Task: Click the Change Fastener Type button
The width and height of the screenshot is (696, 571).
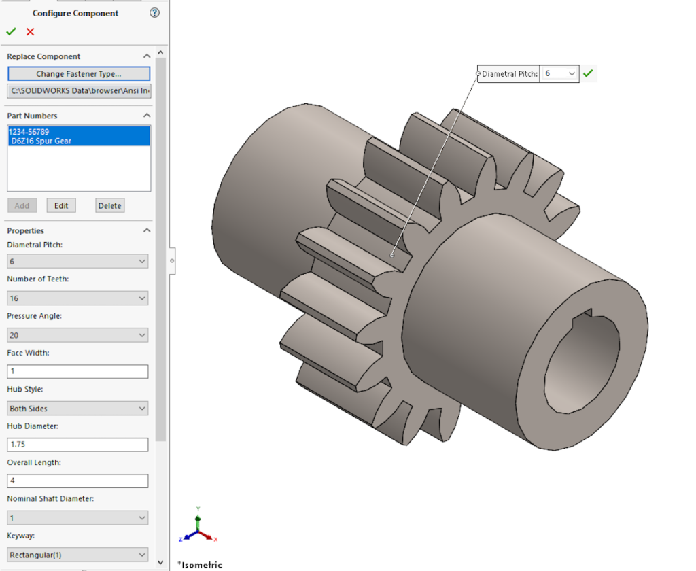Action: [x=78, y=73]
